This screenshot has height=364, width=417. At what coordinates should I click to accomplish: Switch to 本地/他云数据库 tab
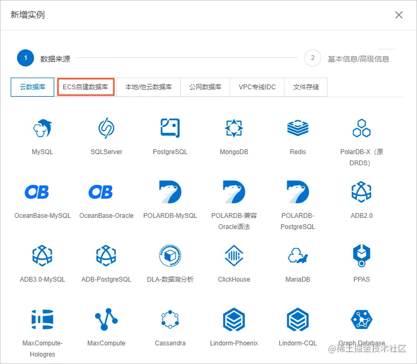click(x=148, y=87)
